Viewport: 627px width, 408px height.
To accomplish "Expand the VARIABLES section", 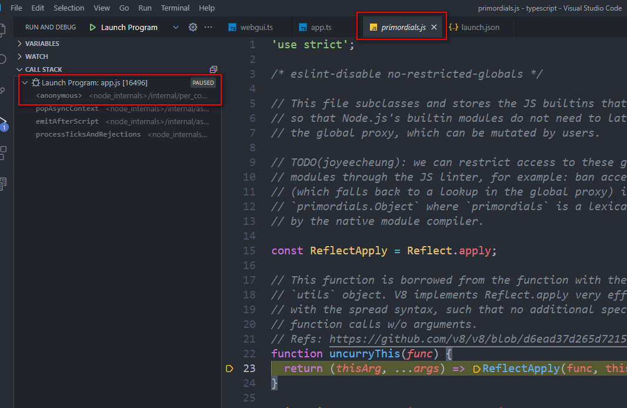I will click(41, 43).
